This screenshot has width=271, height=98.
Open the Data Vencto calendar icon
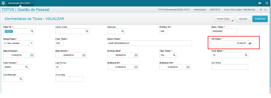click(x=84, y=55)
